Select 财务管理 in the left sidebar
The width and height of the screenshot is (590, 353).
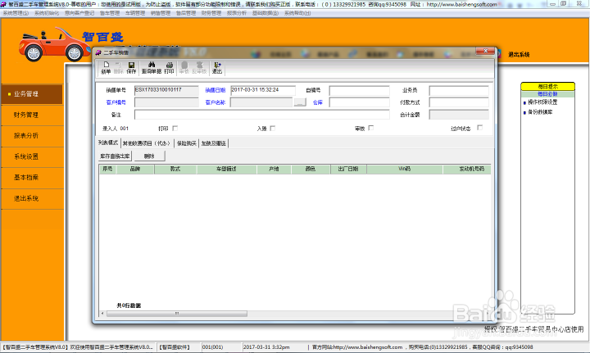coord(32,115)
